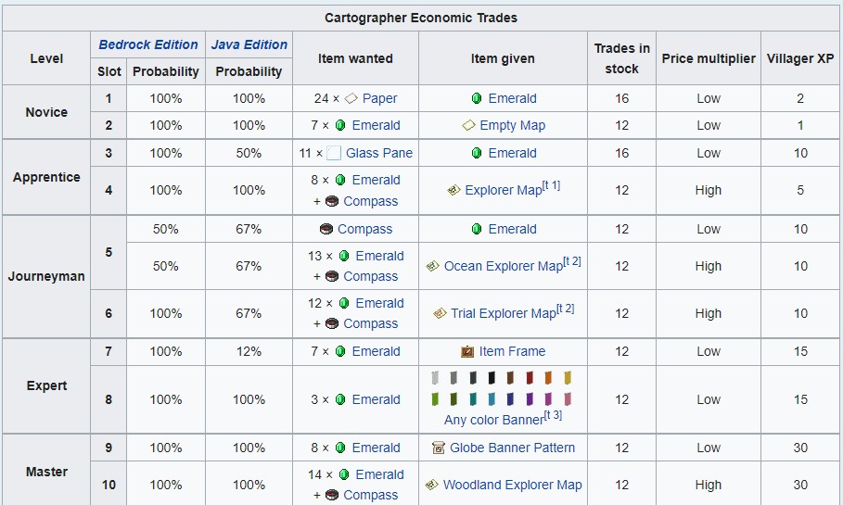Click the Glass Pane icon
Screen dimensions: 843x505
point(334,153)
